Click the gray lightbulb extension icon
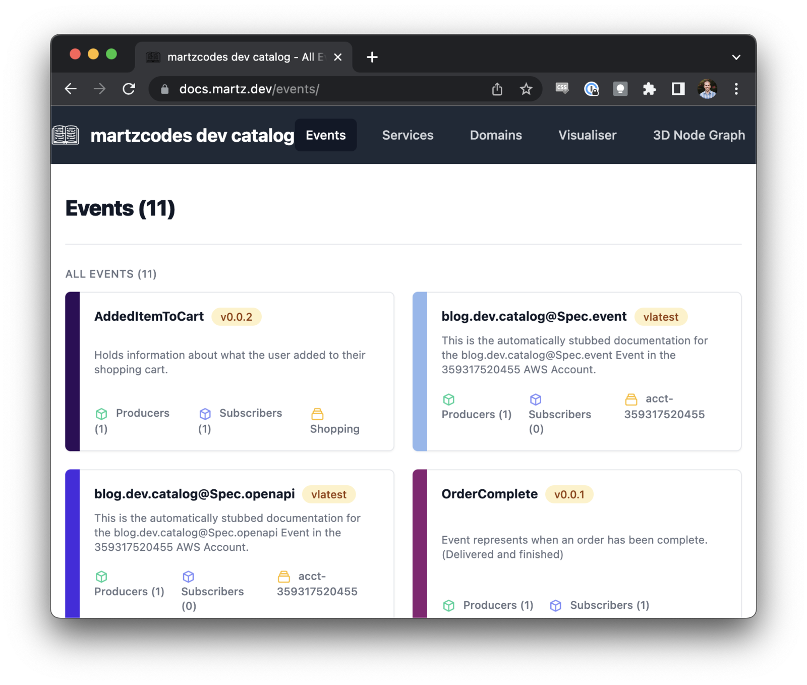807x685 pixels. [x=620, y=89]
